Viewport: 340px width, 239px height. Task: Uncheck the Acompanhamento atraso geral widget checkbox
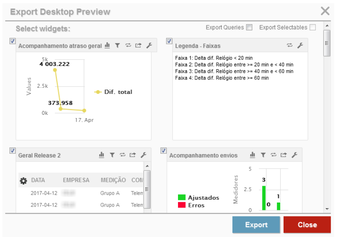click(x=12, y=41)
